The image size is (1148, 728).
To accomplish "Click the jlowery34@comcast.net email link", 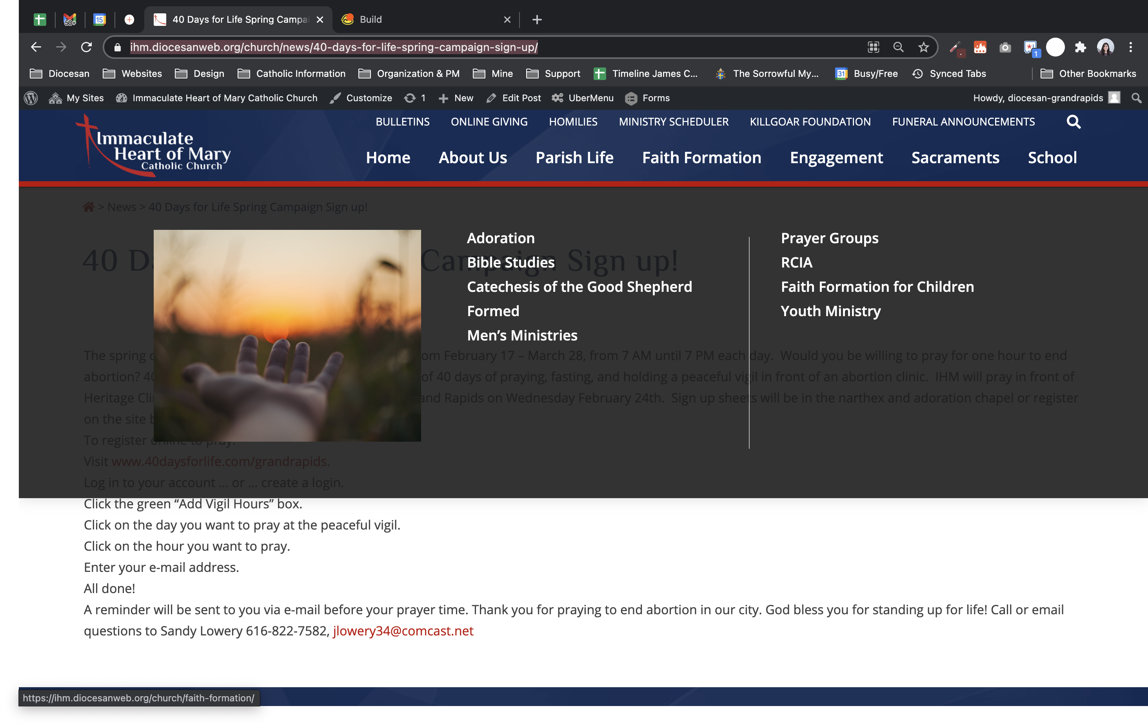I will tap(403, 631).
